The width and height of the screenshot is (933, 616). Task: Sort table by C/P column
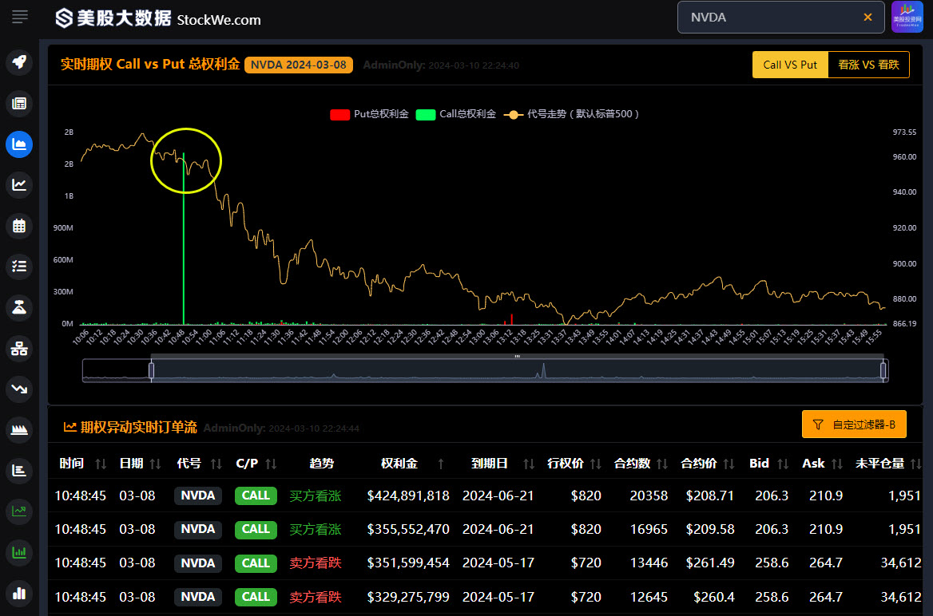pos(271,464)
